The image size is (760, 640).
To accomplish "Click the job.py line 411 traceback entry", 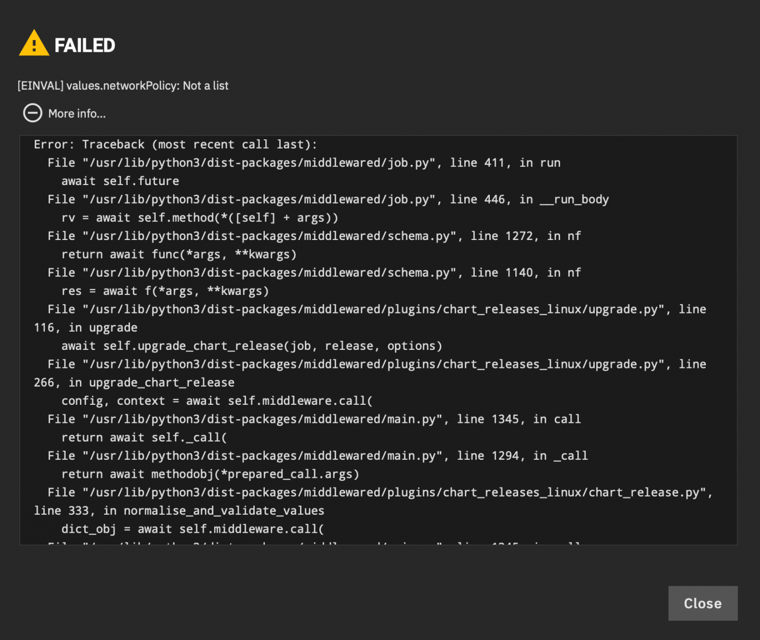I will (304, 163).
